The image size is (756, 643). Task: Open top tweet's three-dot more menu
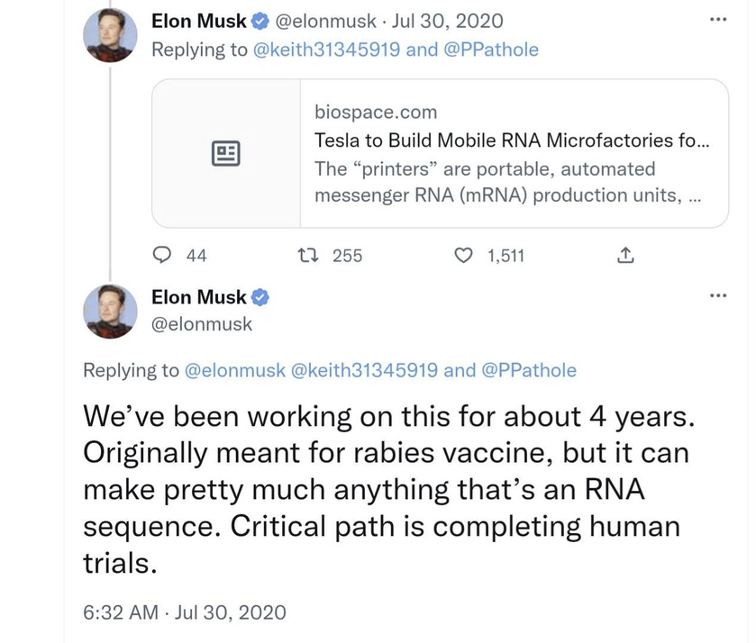[x=717, y=19]
